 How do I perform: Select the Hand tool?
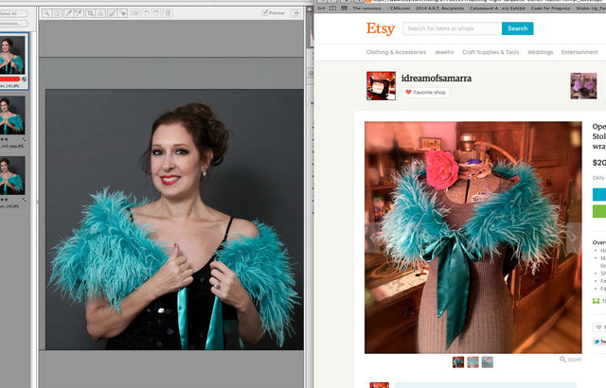pyautogui.click(x=57, y=13)
